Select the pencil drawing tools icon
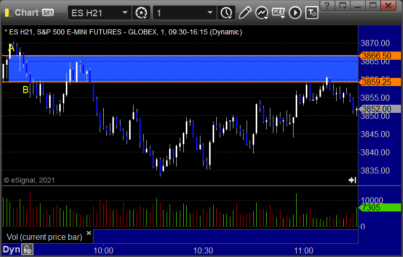403x257 pixels. 245,13
